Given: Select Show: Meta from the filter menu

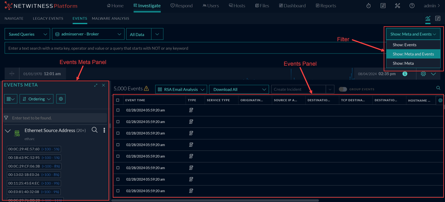Looking at the screenshot, I should pyautogui.click(x=403, y=63).
